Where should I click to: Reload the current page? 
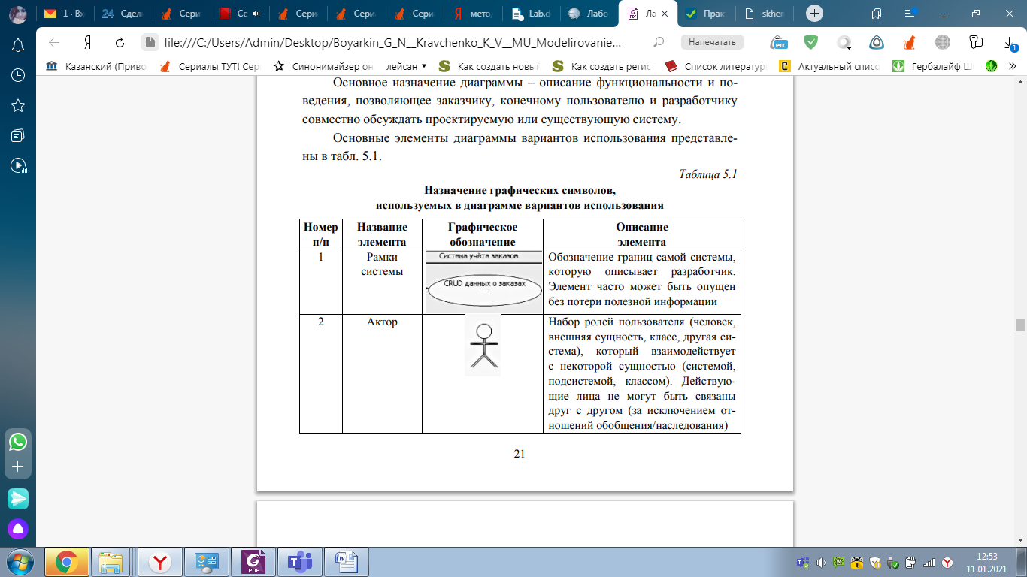pos(119,42)
